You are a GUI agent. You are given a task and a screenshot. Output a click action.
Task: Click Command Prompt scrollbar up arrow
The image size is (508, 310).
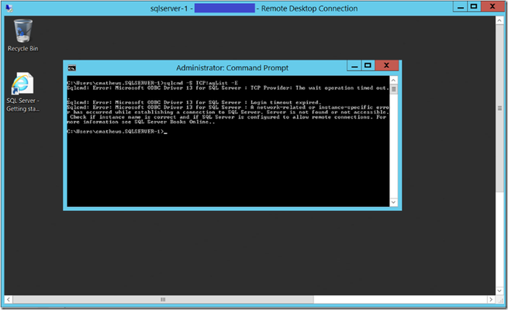(x=393, y=81)
